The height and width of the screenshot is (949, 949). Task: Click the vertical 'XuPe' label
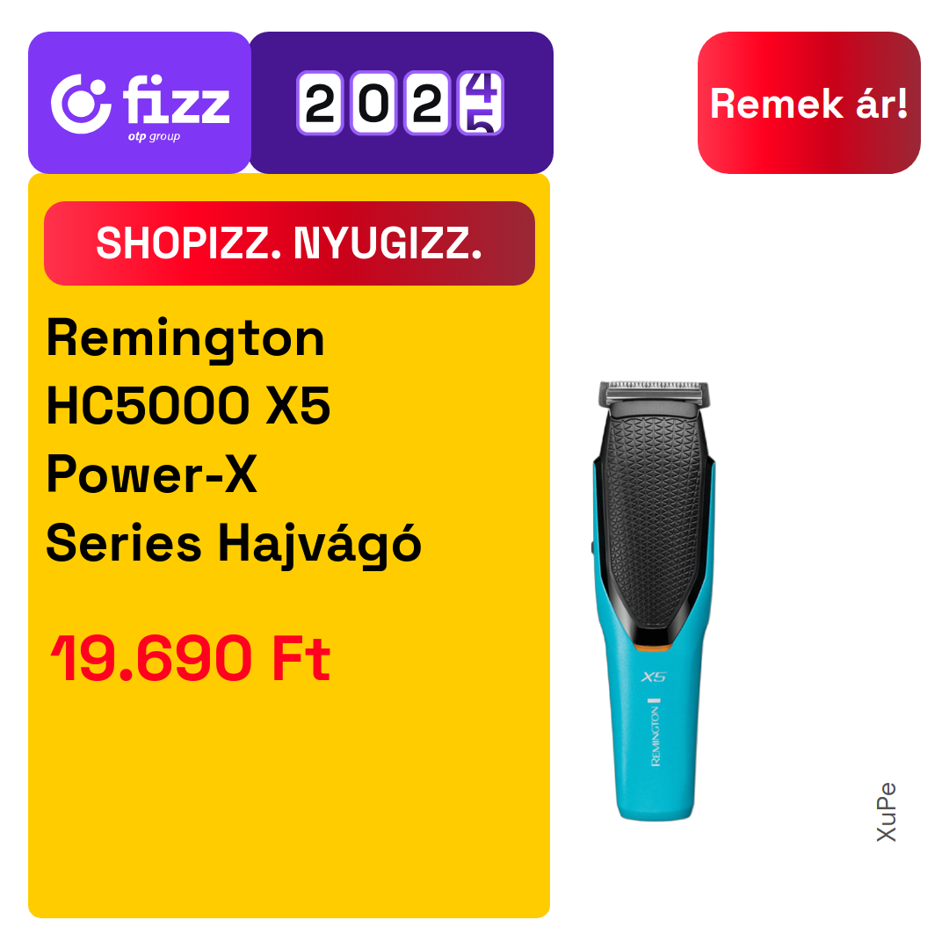pos(886,812)
